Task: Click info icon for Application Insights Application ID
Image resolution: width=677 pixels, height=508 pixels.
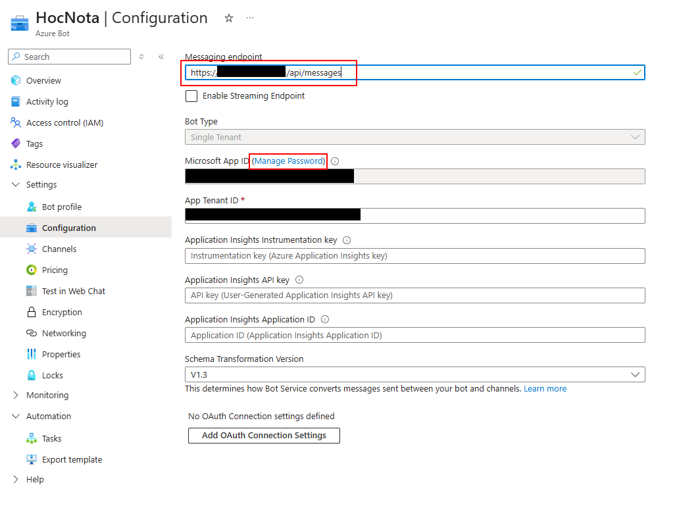Action: pos(325,319)
